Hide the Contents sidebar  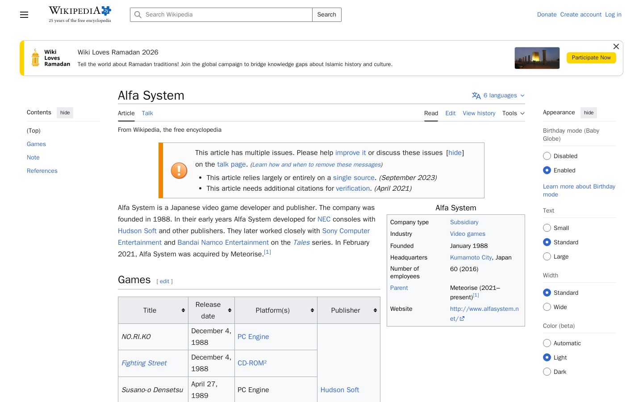pyautogui.click(x=65, y=113)
